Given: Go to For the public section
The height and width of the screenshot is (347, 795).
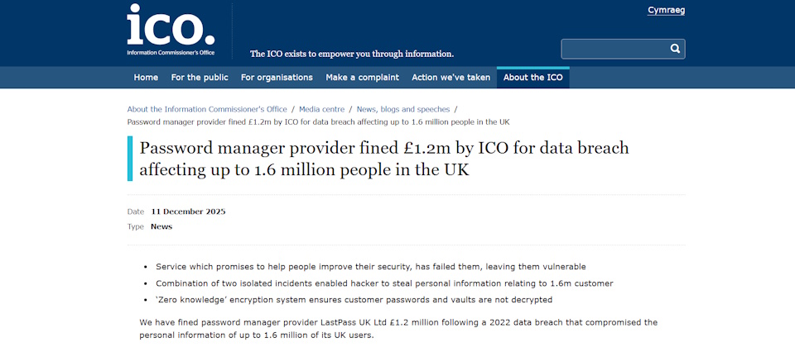Looking at the screenshot, I should click(x=200, y=78).
